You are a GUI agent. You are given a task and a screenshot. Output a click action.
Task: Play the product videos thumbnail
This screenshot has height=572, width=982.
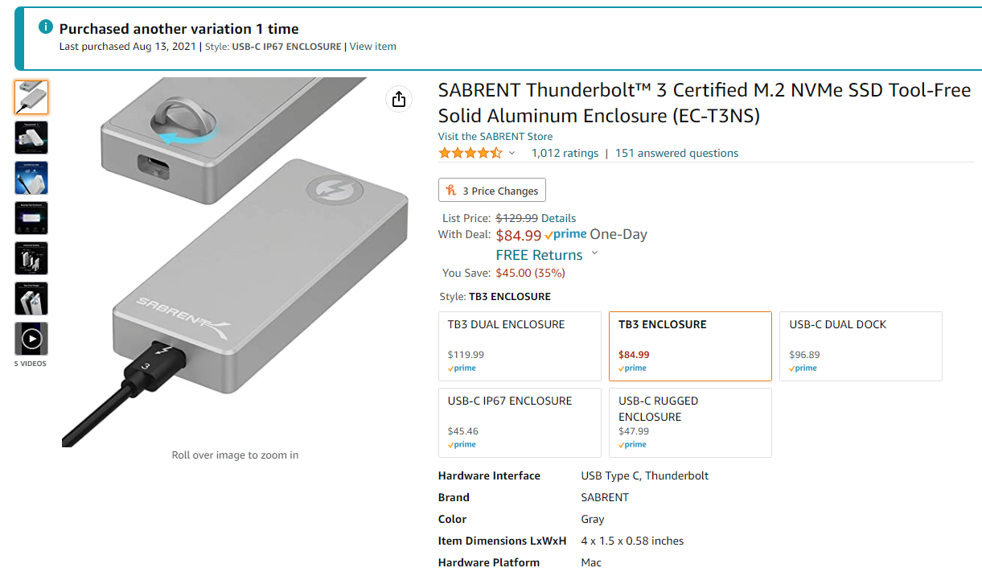point(31,339)
